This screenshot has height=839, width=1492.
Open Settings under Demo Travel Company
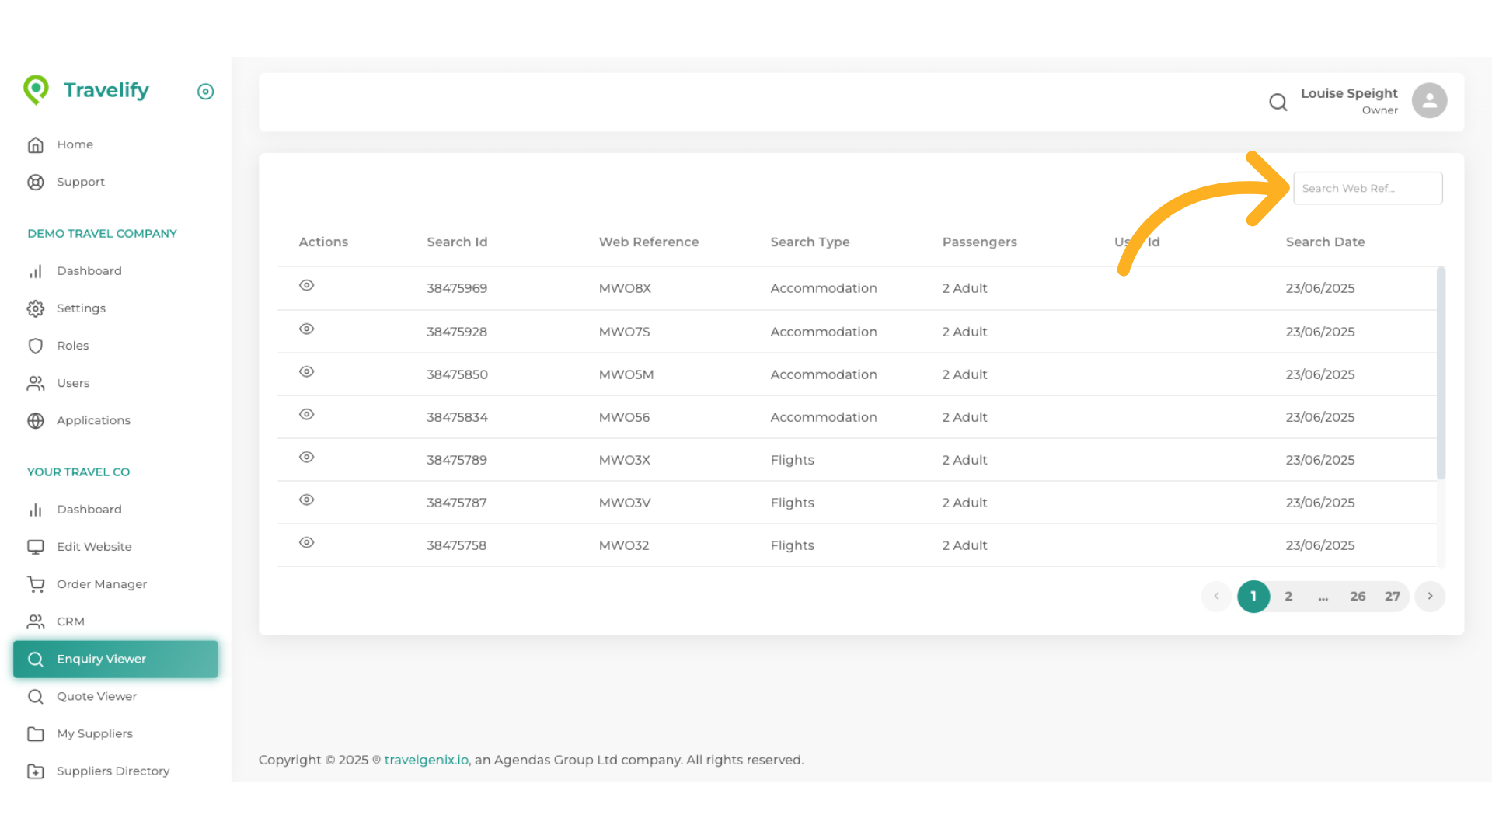[x=81, y=308]
